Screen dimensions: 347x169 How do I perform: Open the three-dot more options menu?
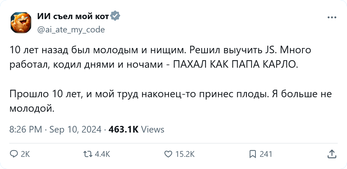point(332,17)
